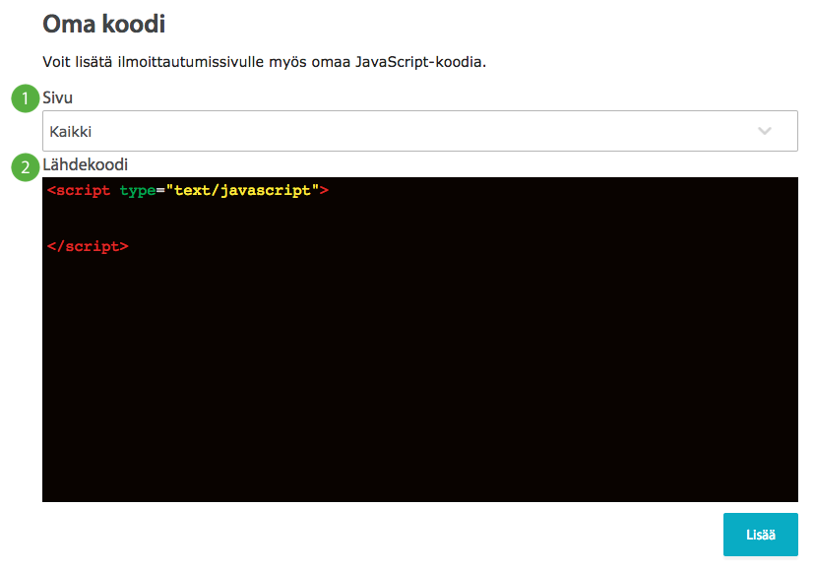Click the green step 2 badge
Viewport: 814px width, 571px height.
tap(26, 167)
